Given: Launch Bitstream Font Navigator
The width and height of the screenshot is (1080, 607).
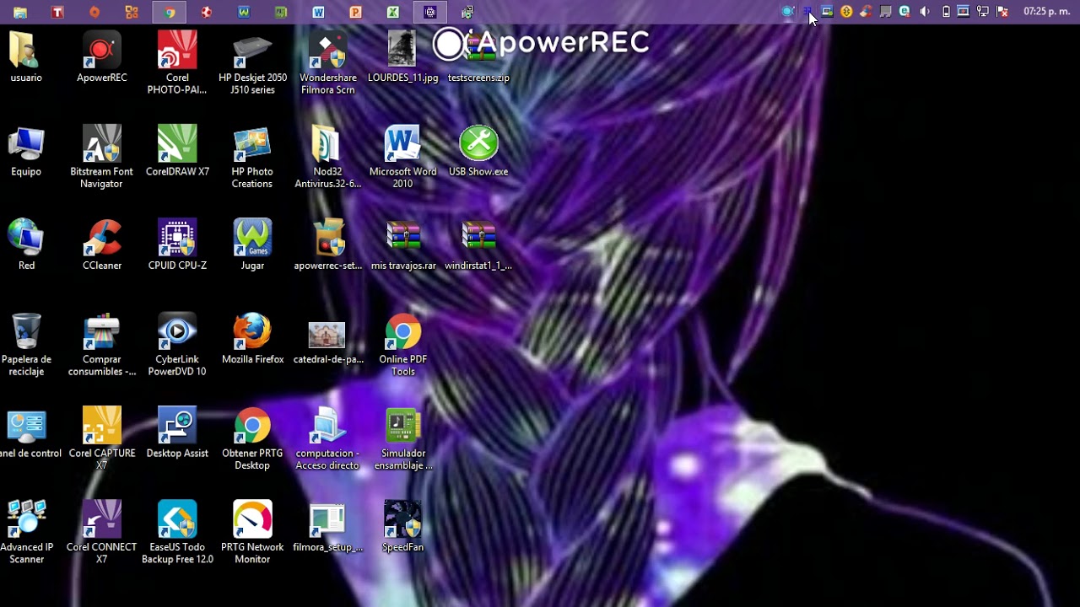Looking at the screenshot, I should pos(101,157).
